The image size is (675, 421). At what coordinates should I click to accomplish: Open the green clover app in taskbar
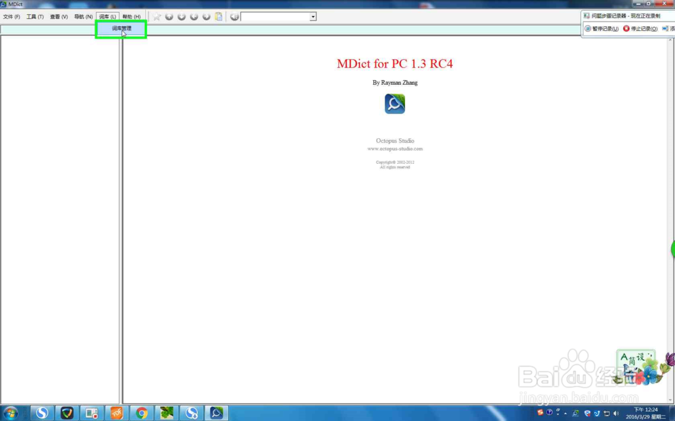(x=167, y=414)
